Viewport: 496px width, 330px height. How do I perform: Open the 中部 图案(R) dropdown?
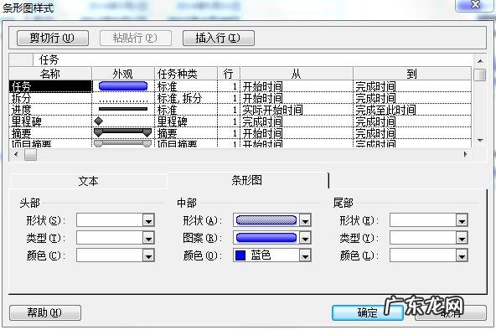pos(305,238)
